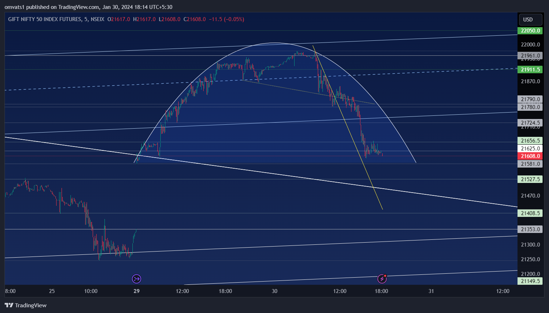
Task: Click the 21250.0 price scale value
Action: click(530, 259)
